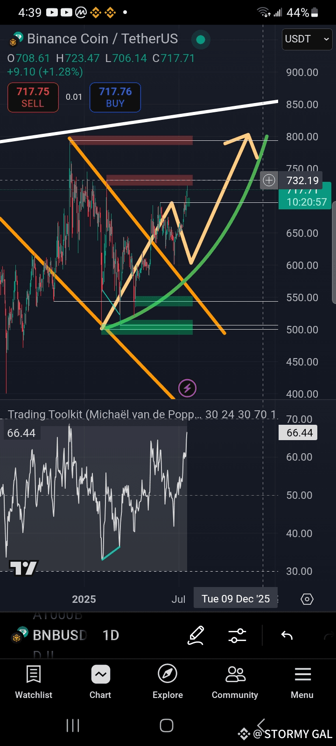Image resolution: width=336 pixels, height=746 pixels.
Task: Tap the Tue 09 Dec '25 date label
Action: click(236, 599)
